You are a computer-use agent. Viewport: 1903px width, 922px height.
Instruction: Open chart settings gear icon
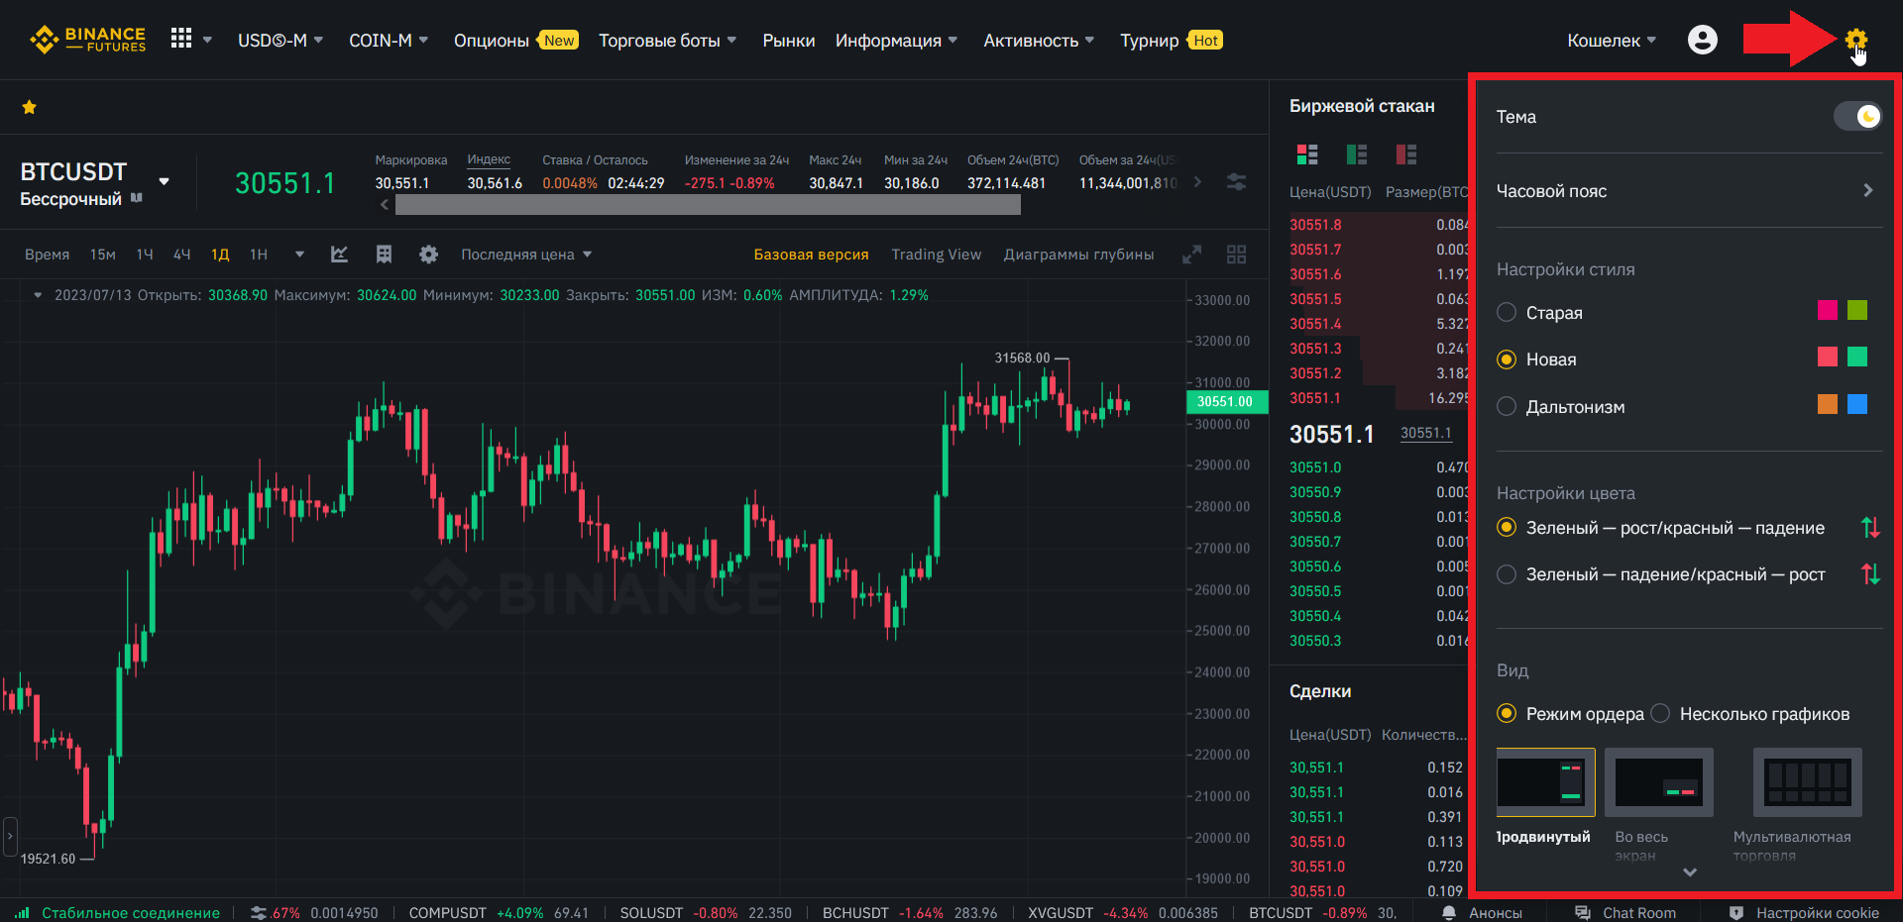tap(428, 255)
